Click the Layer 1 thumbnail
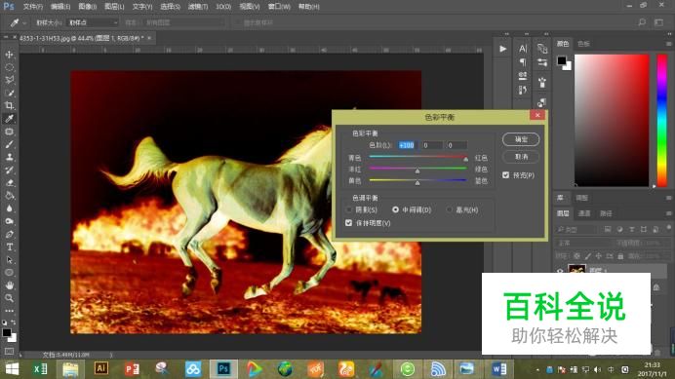The width and height of the screenshot is (675, 379). pyautogui.click(x=576, y=269)
